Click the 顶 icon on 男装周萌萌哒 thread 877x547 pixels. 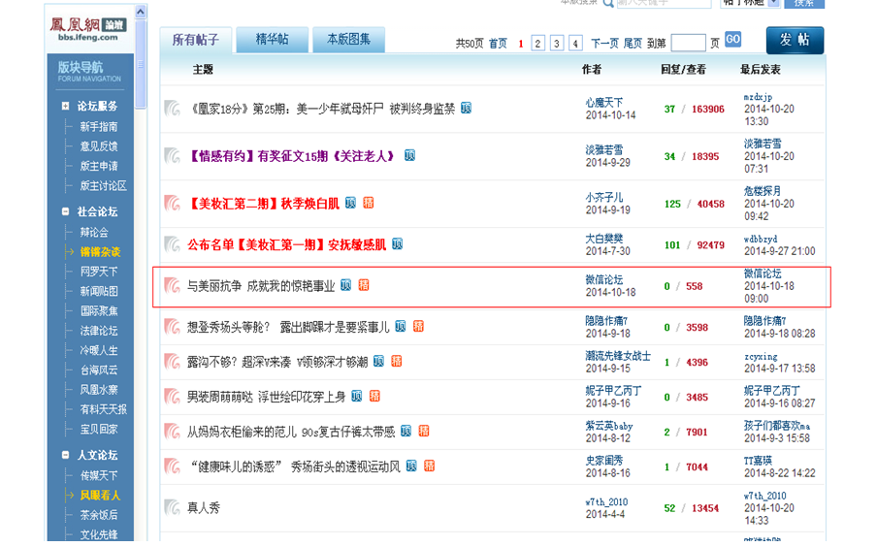(356, 396)
